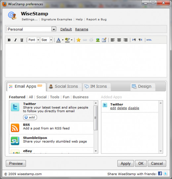Align signature text left
172x179 pixels.
113,40
